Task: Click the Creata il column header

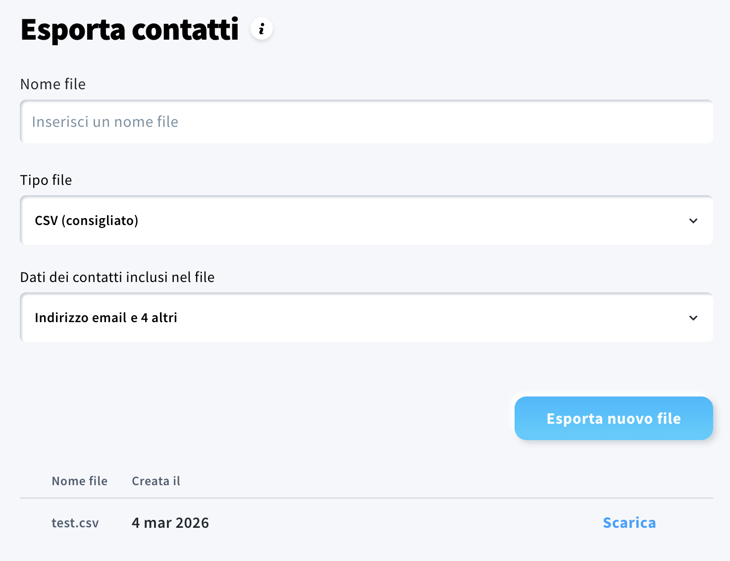Action: click(x=156, y=481)
